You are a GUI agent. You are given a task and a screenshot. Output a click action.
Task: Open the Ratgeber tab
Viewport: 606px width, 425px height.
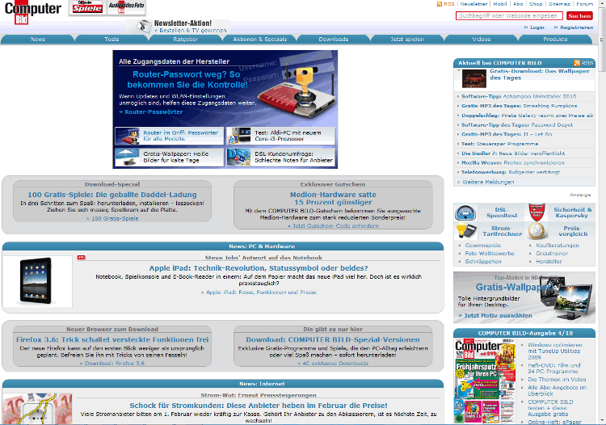(x=186, y=39)
